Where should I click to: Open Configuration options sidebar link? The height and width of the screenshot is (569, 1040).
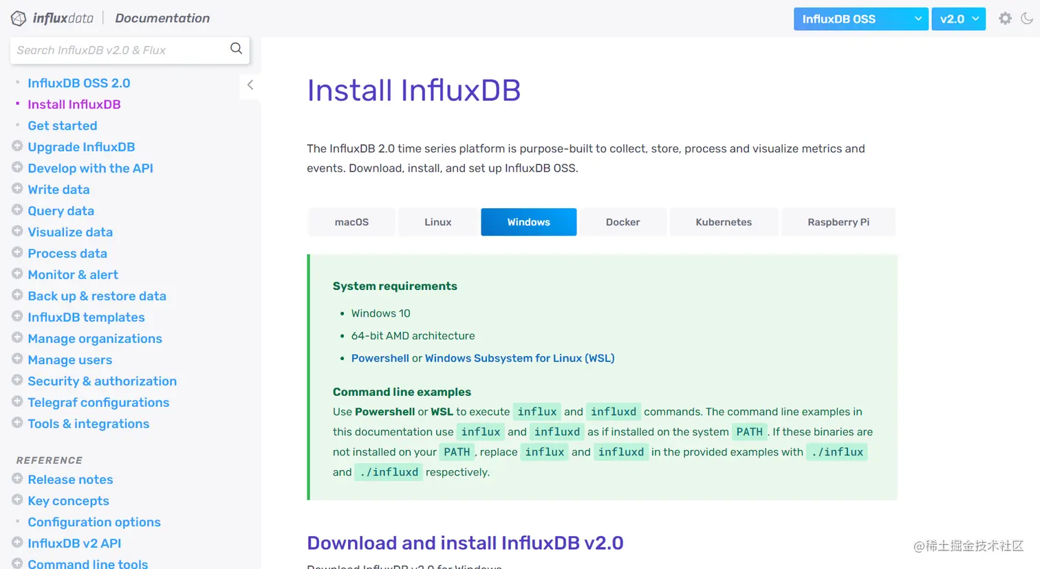pyautogui.click(x=94, y=522)
